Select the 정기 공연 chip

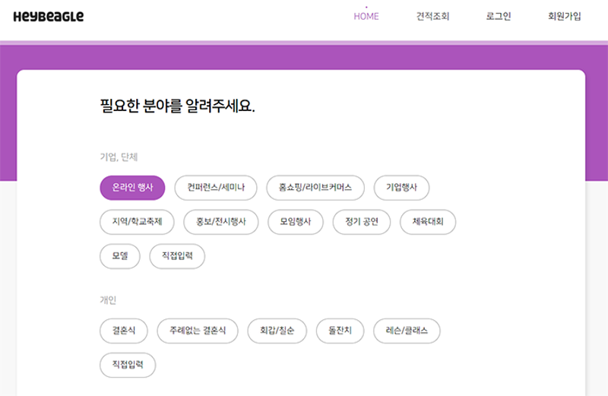tap(361, 221)
